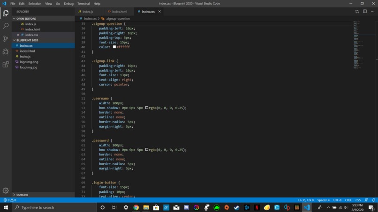Switch to the index.html editor tab

(119, 12)
